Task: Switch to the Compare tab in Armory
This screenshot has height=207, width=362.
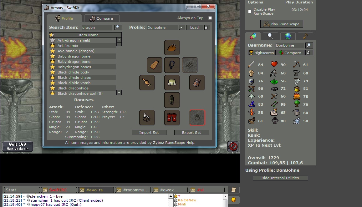Action: (x=101, y=18)
